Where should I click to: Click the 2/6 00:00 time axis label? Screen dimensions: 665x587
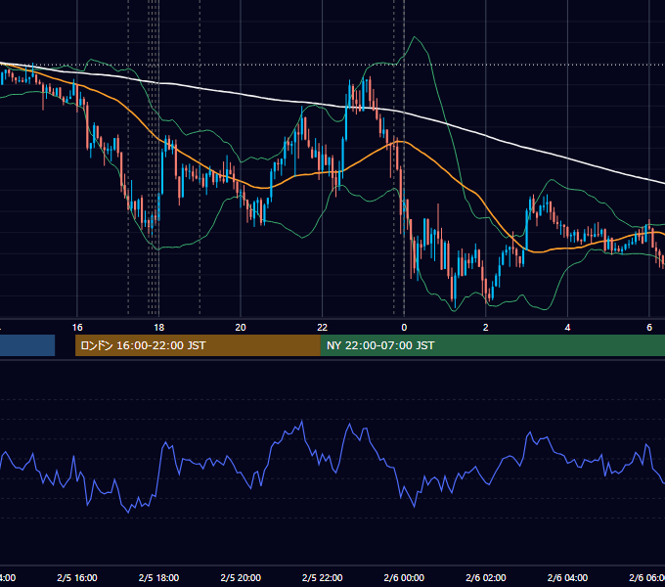click(404, 577)
